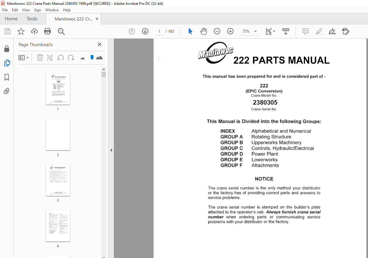368x258 pixels.
Task: Select page 4 thumbnail
Action: tap(58, 226)
